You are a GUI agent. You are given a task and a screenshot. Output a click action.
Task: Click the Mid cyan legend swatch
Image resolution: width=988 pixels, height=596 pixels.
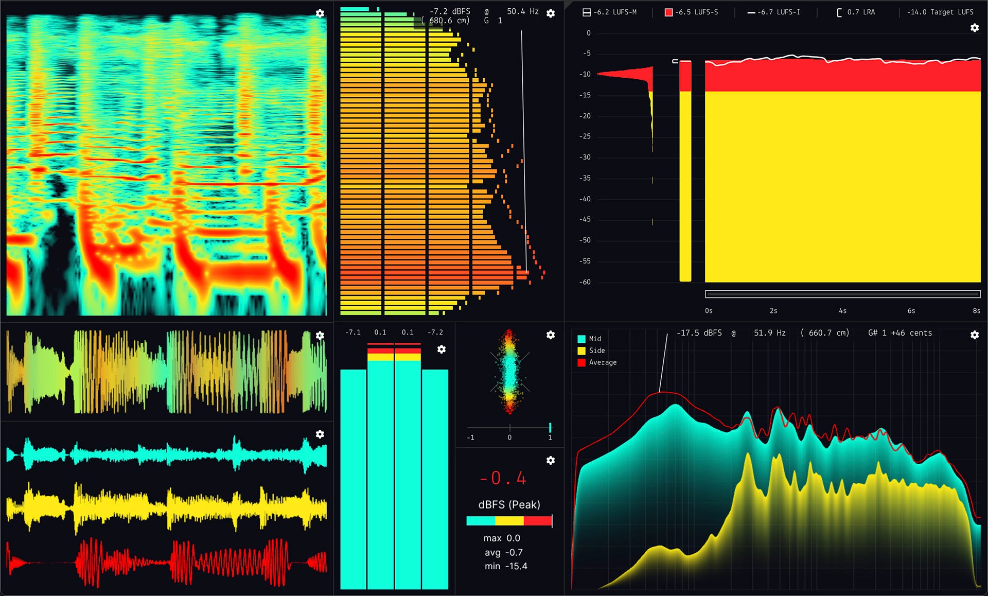coord(581,339)
